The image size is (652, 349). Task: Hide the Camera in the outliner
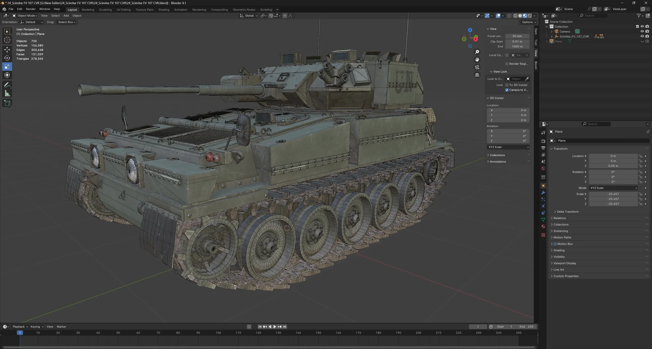(642, 31)
